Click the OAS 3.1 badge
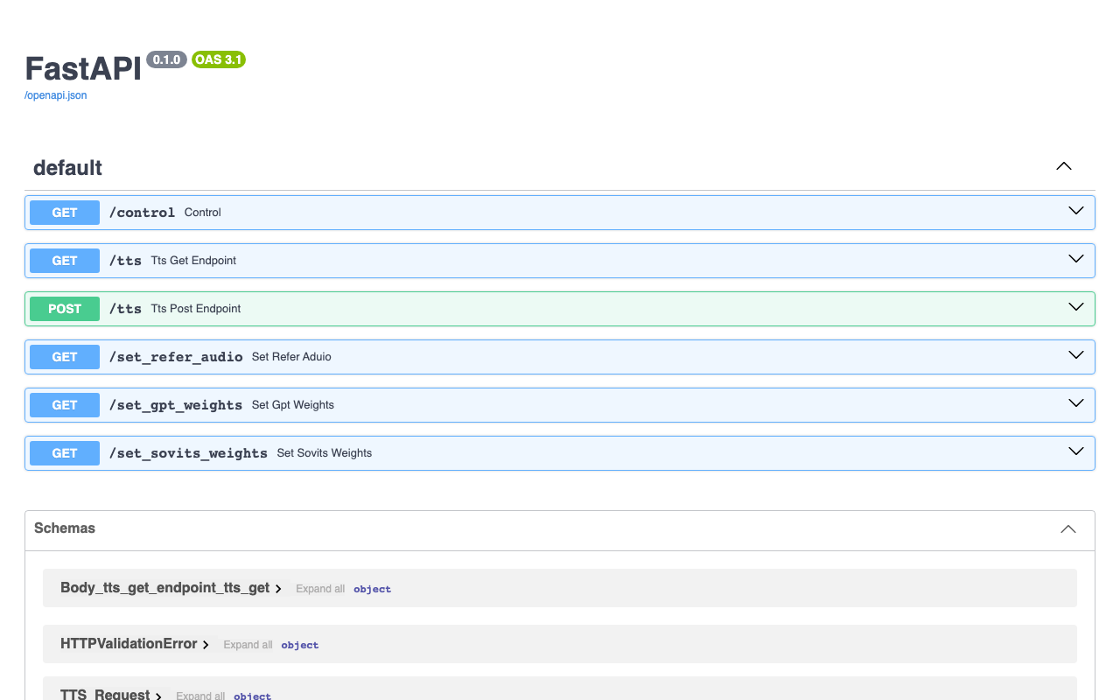 click(219, 59)
